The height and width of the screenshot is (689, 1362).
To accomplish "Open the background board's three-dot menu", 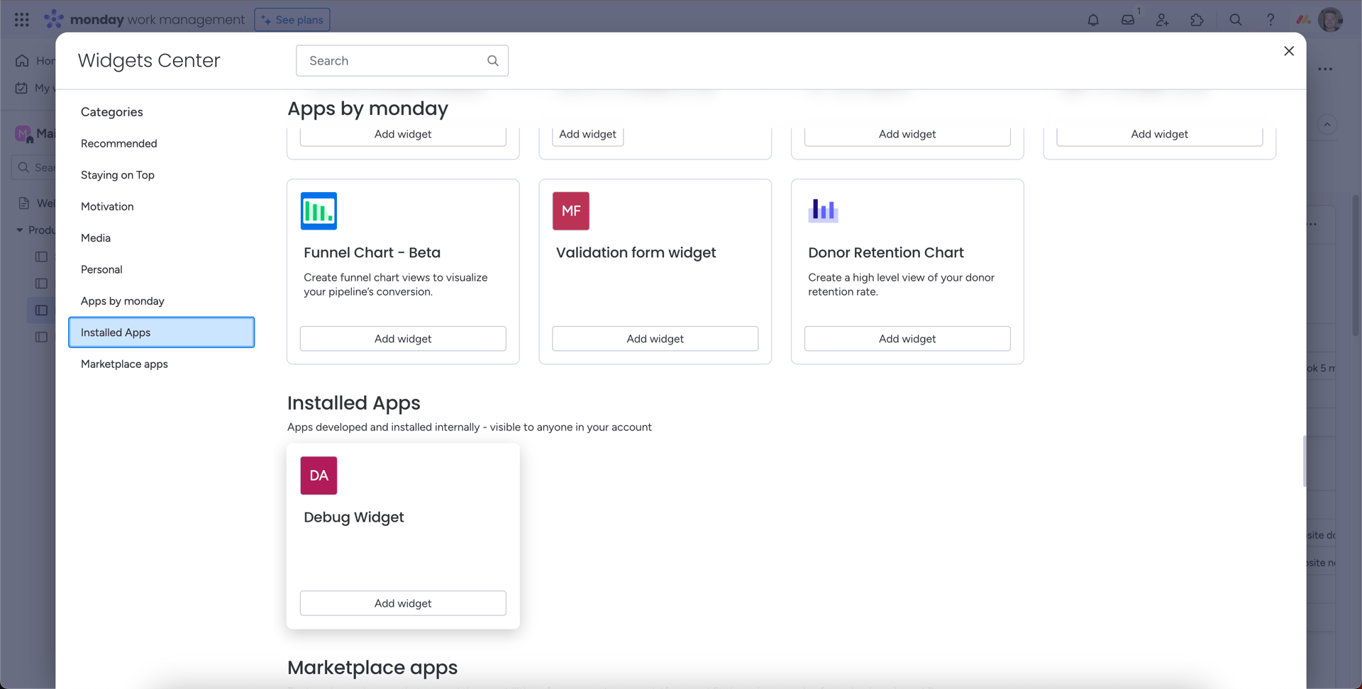I will click(x=1325, y=69).
